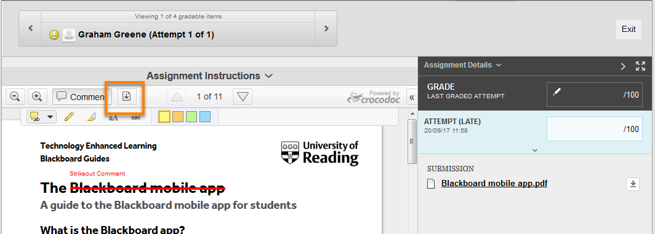Click the grade pencil edit icon
Image resolution: width=655 pixels, height=234 pixels.
(x=557, y=92)
